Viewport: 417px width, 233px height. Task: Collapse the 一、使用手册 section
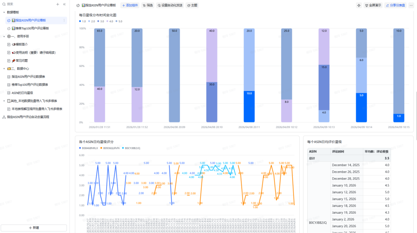[4, 36]
